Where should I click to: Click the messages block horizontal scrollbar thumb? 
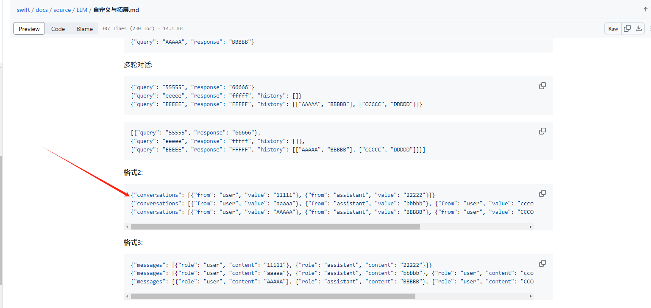[273, 296]
